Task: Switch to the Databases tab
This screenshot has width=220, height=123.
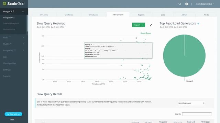Action: (x=94, y=15)
